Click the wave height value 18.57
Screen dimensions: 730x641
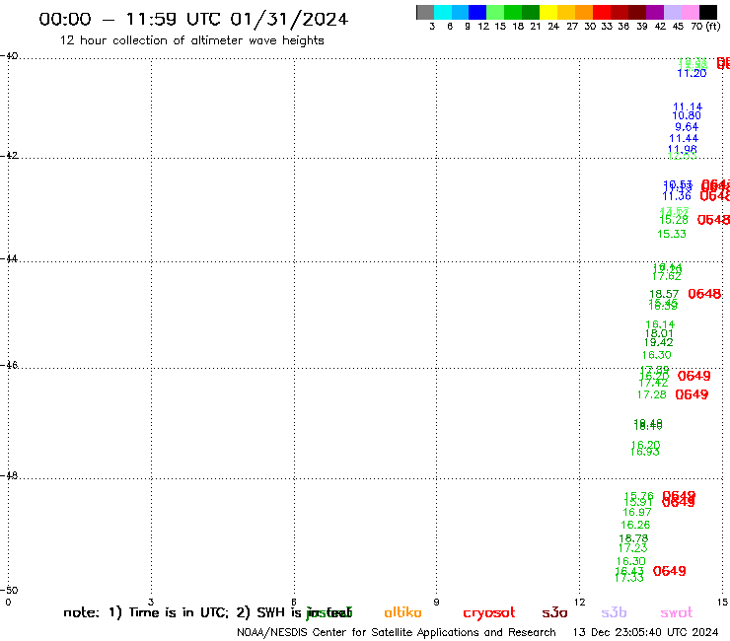point(664,294)
